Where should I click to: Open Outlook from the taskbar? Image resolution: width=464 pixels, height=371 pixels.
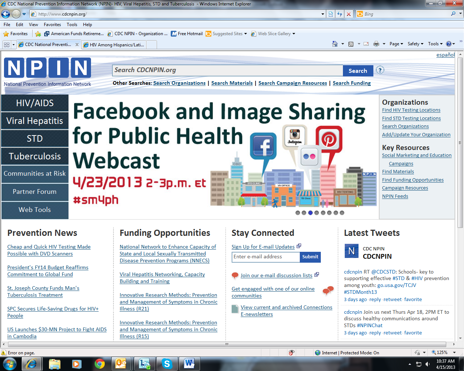coord(120,363)
